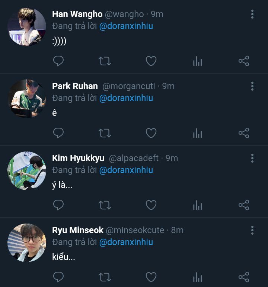
Task: Reply to Han Wangho's tweet
Action: pyautogui.click(x=58, y=61)
